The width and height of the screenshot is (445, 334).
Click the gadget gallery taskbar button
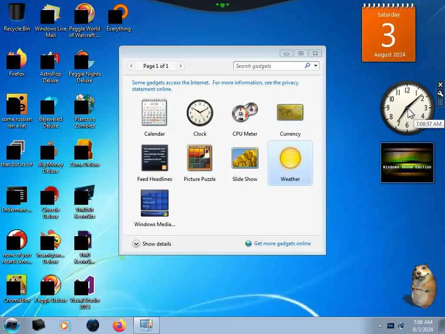pos(146,325)
